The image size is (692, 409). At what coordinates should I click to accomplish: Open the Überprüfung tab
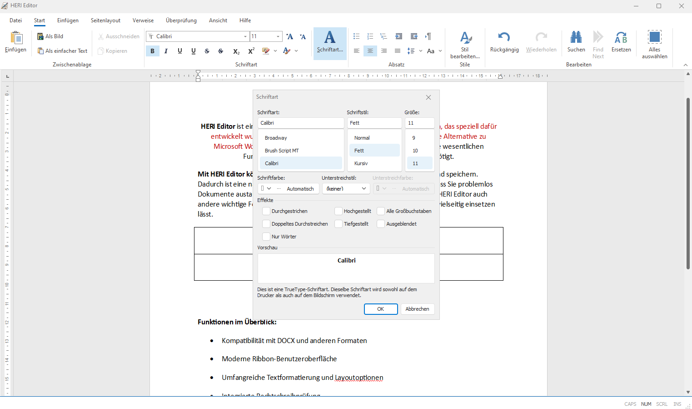[181, 20]
